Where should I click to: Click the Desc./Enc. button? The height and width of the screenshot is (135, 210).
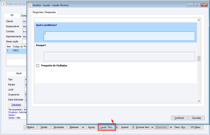click(x=180, y=127)
